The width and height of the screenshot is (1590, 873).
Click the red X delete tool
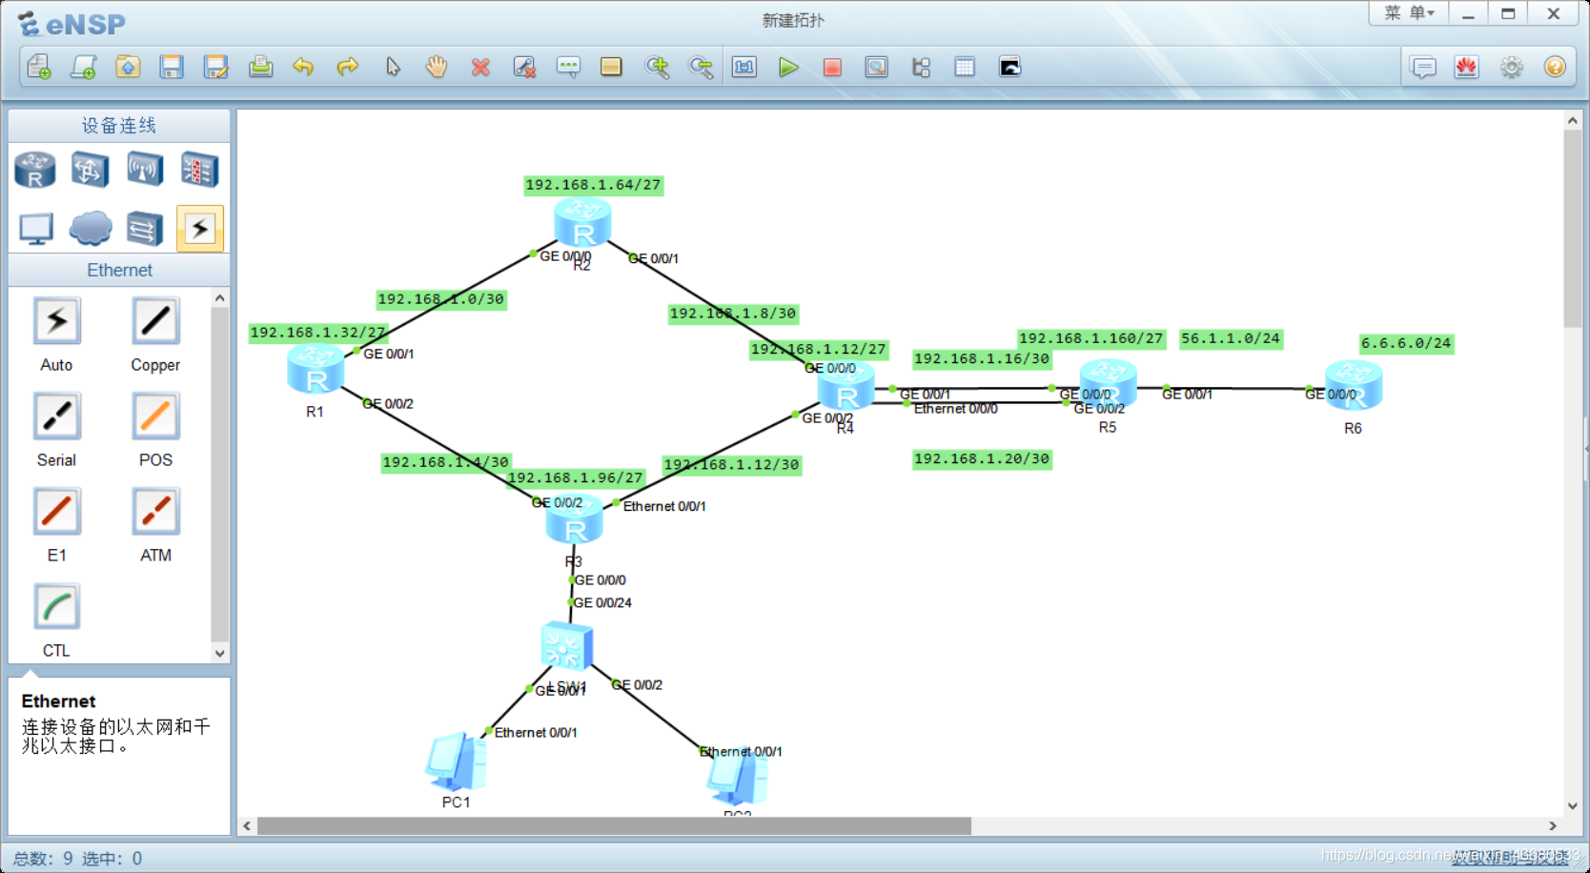click(x=480, y=67)
